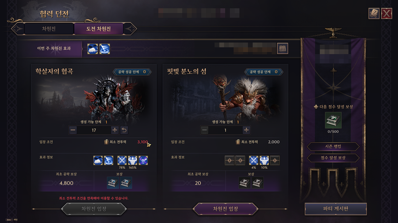Screen dimensions: 398x223
Task: View 시즌 랭킹
Action: pos(333,146)
